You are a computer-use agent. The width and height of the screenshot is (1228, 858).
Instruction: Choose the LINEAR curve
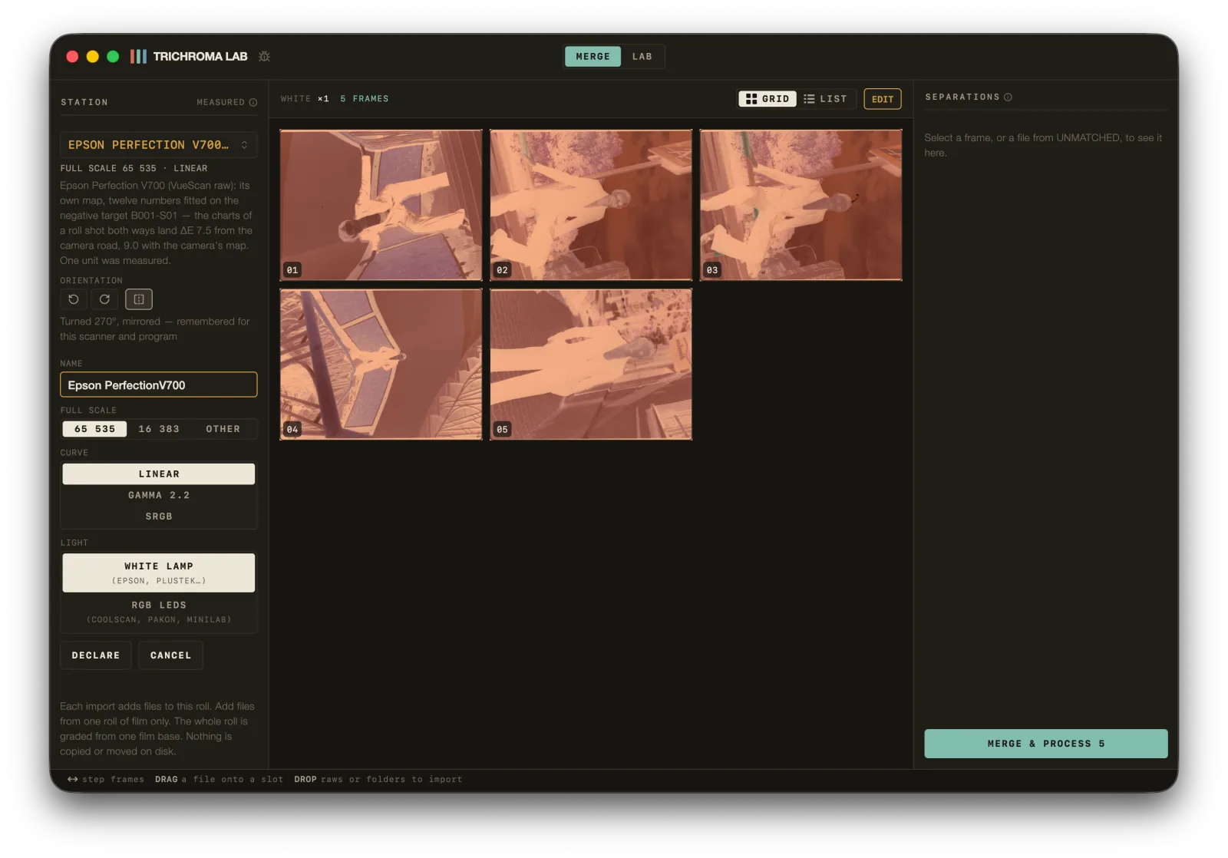click(159, 474)
